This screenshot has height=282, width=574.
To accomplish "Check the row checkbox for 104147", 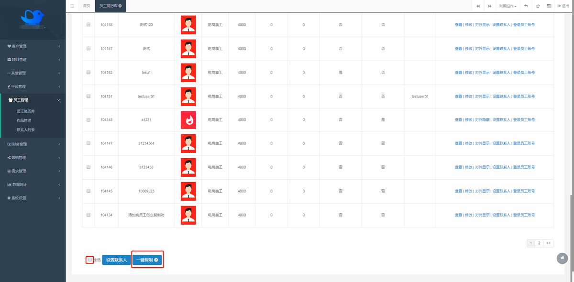I will (88, 143).
